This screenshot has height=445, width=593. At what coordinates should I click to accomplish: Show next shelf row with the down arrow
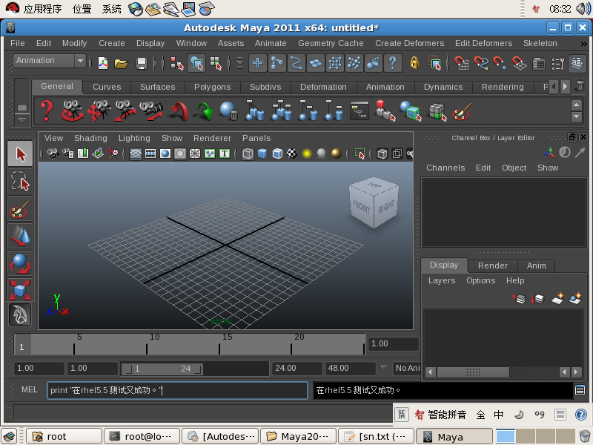tap(577, 116)
